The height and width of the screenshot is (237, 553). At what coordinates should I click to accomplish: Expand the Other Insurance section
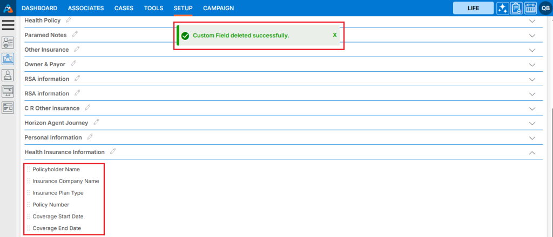pos(532,50)
